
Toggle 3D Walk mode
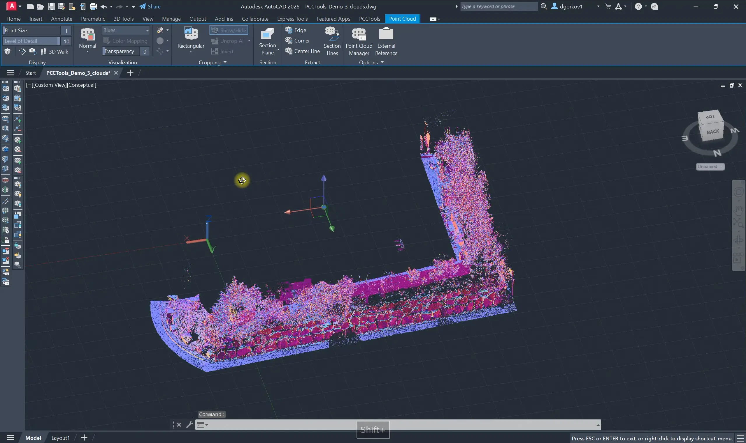point(55,52)
